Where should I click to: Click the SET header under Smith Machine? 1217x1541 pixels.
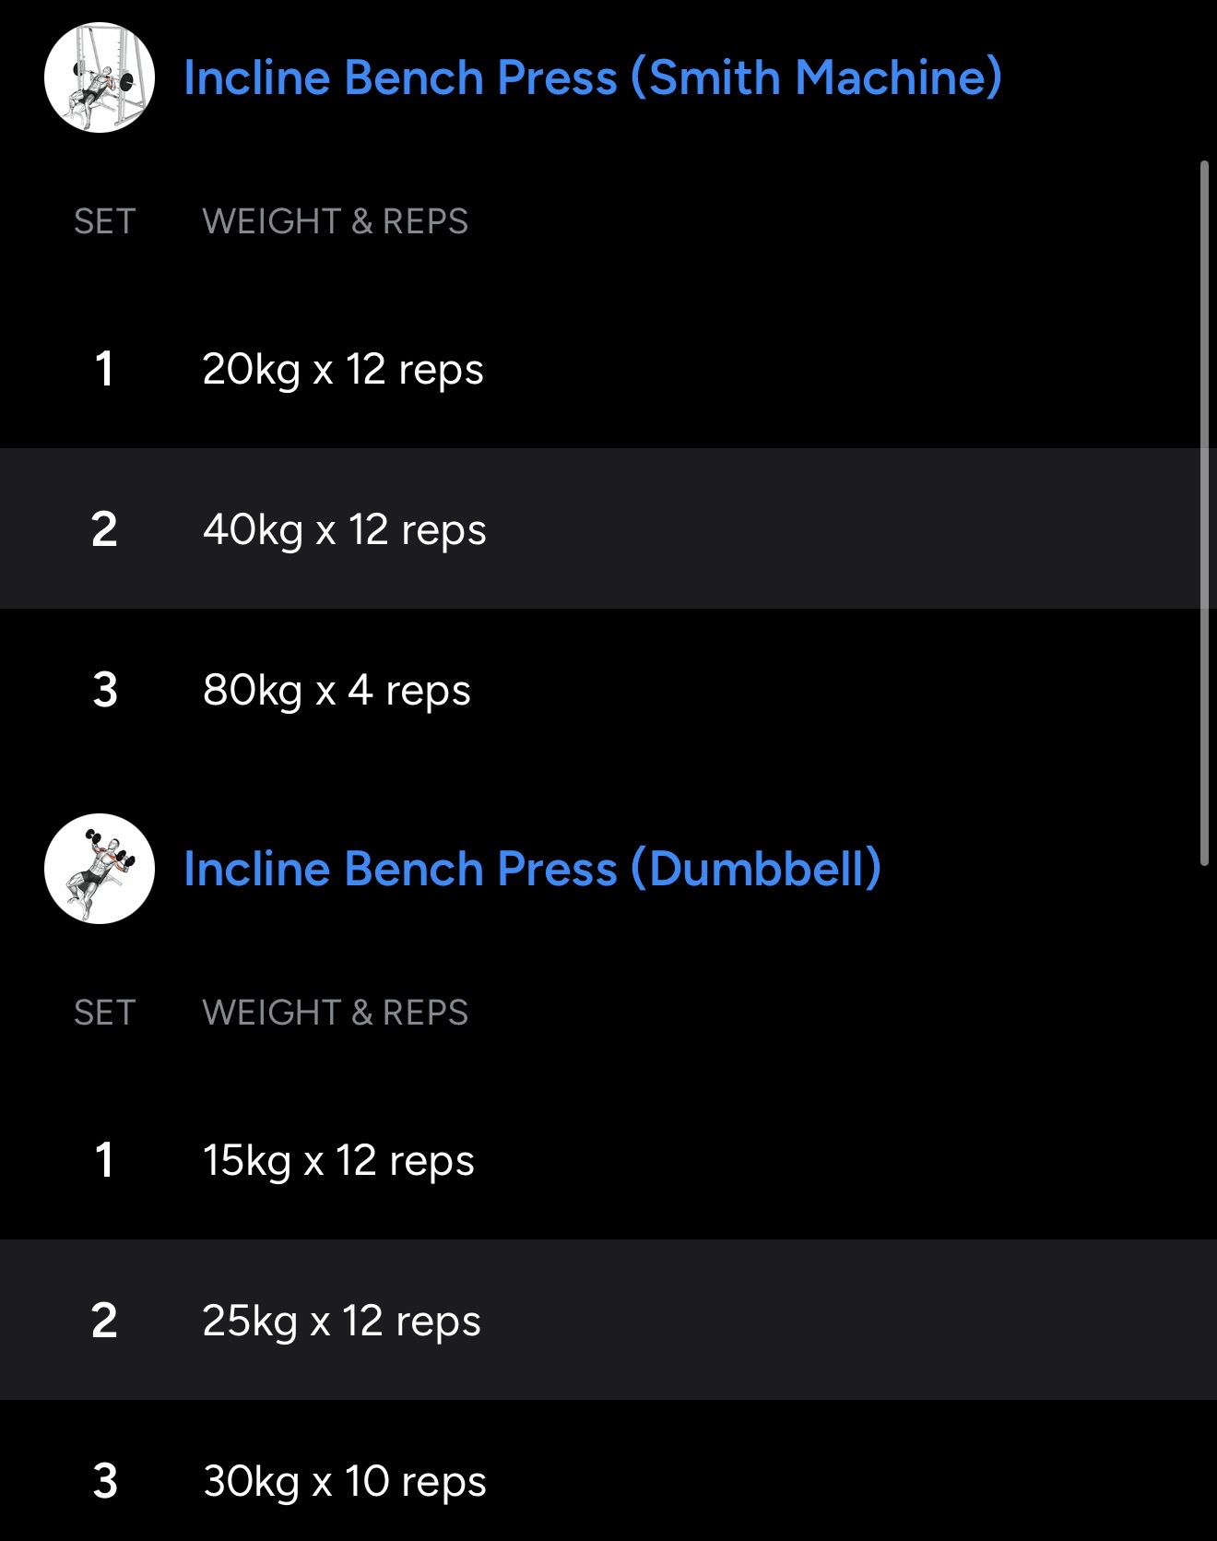[x=104, y=221]
